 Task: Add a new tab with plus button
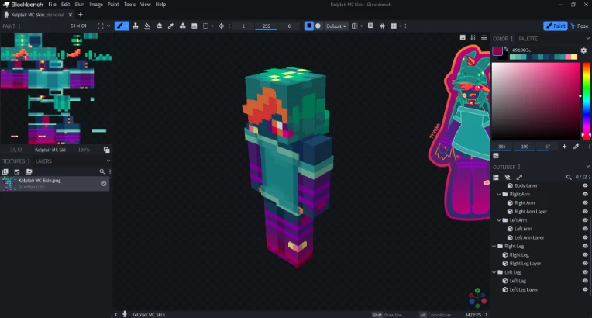click(x=80, y=15)
